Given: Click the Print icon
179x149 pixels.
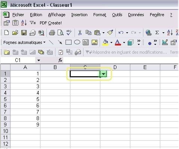Looking at the screenshot, I should (x=52, y=33).
